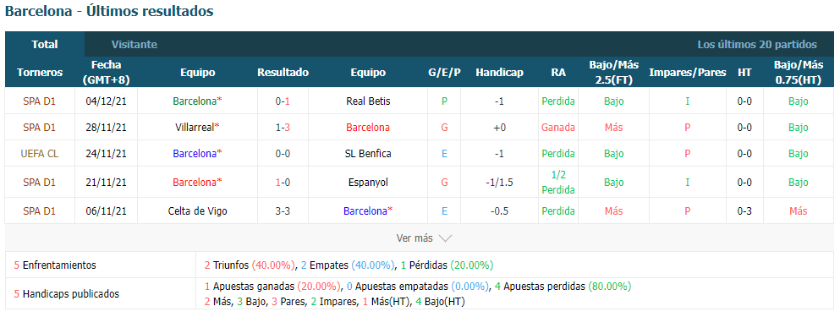Screen dimensions: 840x317
Task: Open the 3-3 match result
Action: coord(283,211)
